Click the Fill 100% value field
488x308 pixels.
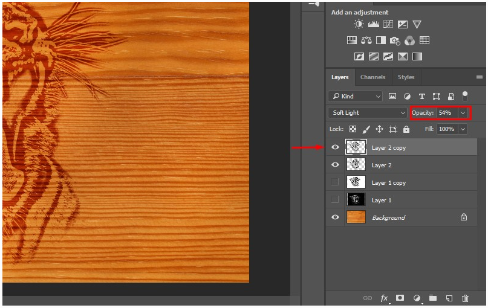click(x=447, y=129)
